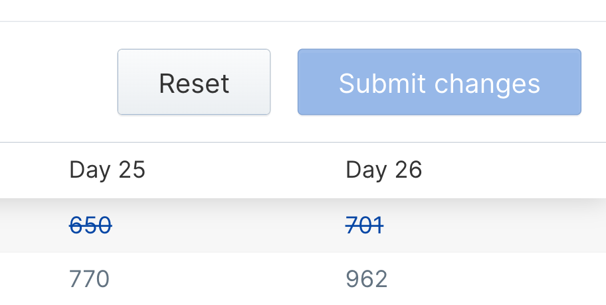Screen dimensions: 606x305
Task: Open the deleted 650 entry under Day 25
Action: click(91, 225)
